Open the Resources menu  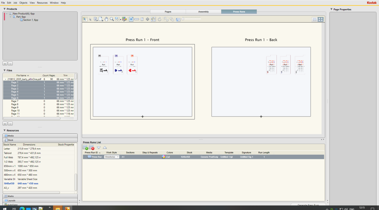42,3
